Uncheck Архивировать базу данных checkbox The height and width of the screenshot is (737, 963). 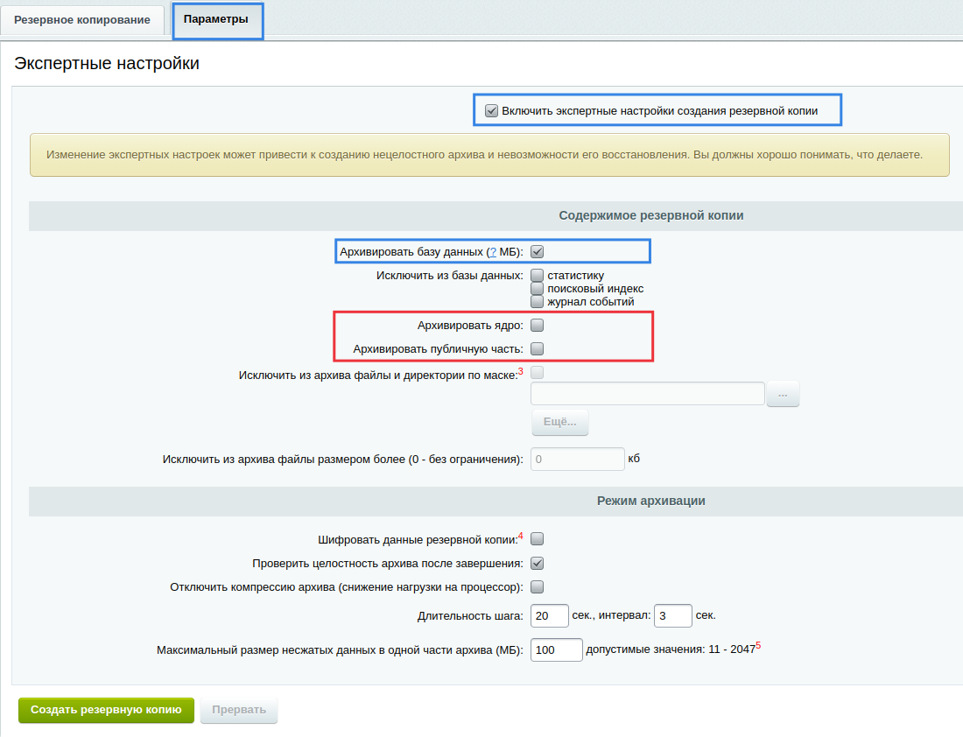point(538,252)
